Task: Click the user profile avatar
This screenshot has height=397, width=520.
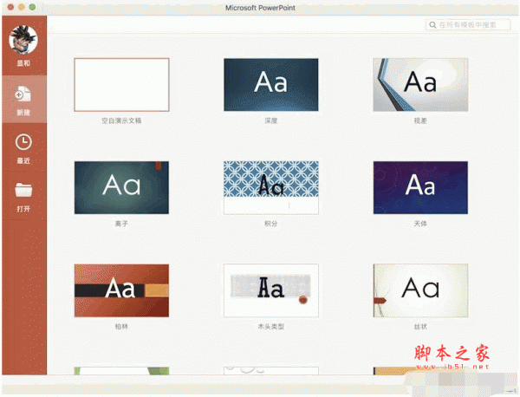Action: pos(23,40)
